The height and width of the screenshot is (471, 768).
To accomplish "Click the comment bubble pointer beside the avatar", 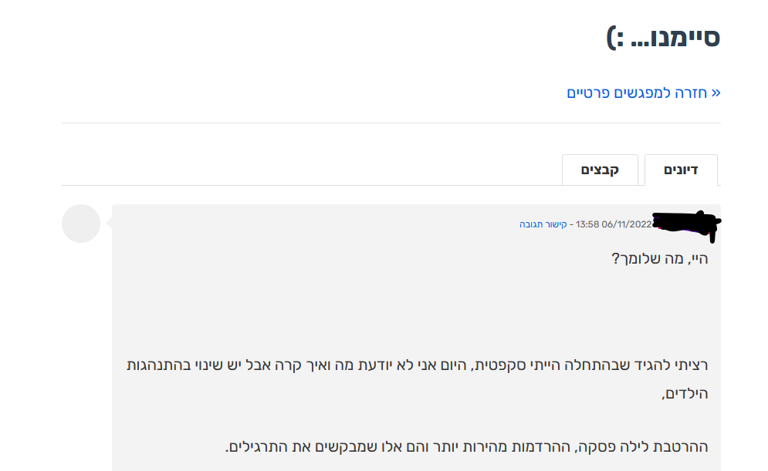I will pos(110,224).
